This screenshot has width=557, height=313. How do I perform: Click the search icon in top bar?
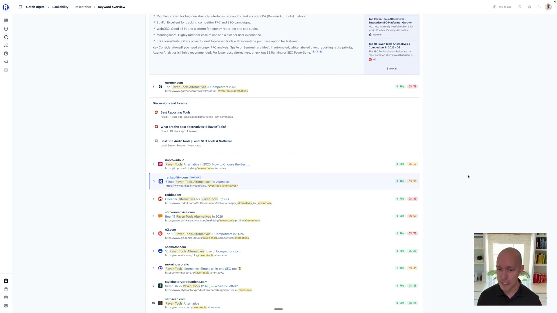point(520,7)
